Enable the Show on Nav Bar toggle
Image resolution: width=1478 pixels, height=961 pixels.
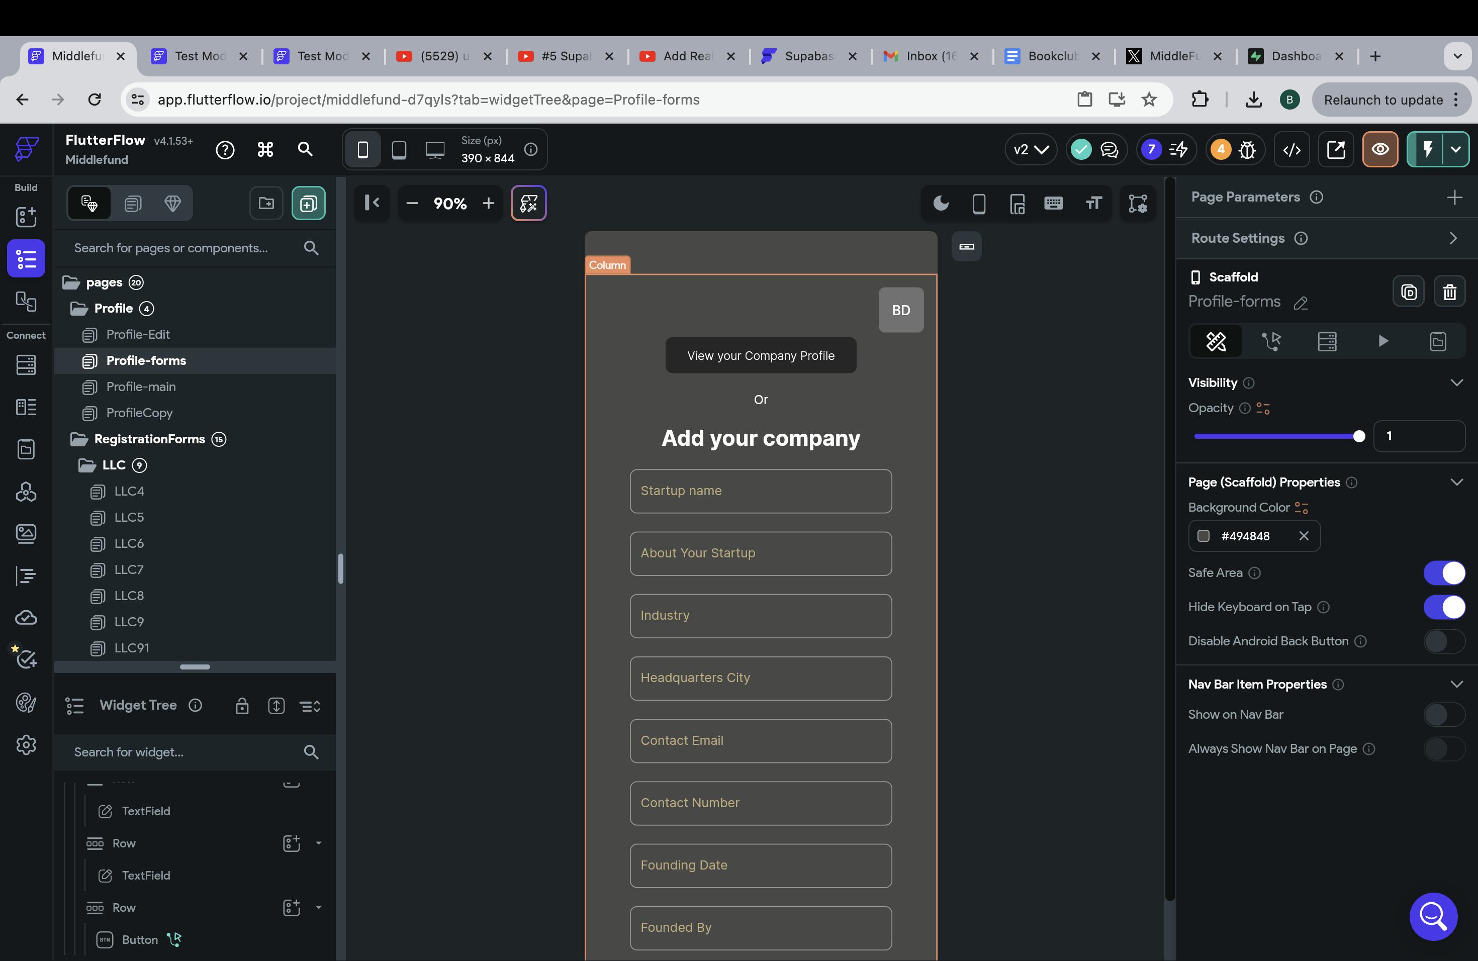coord(1444,715)
